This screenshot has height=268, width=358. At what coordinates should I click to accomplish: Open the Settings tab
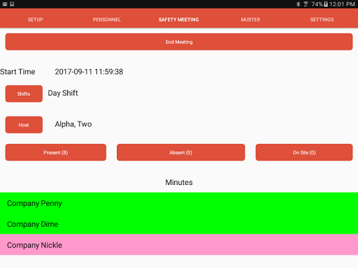322,20
